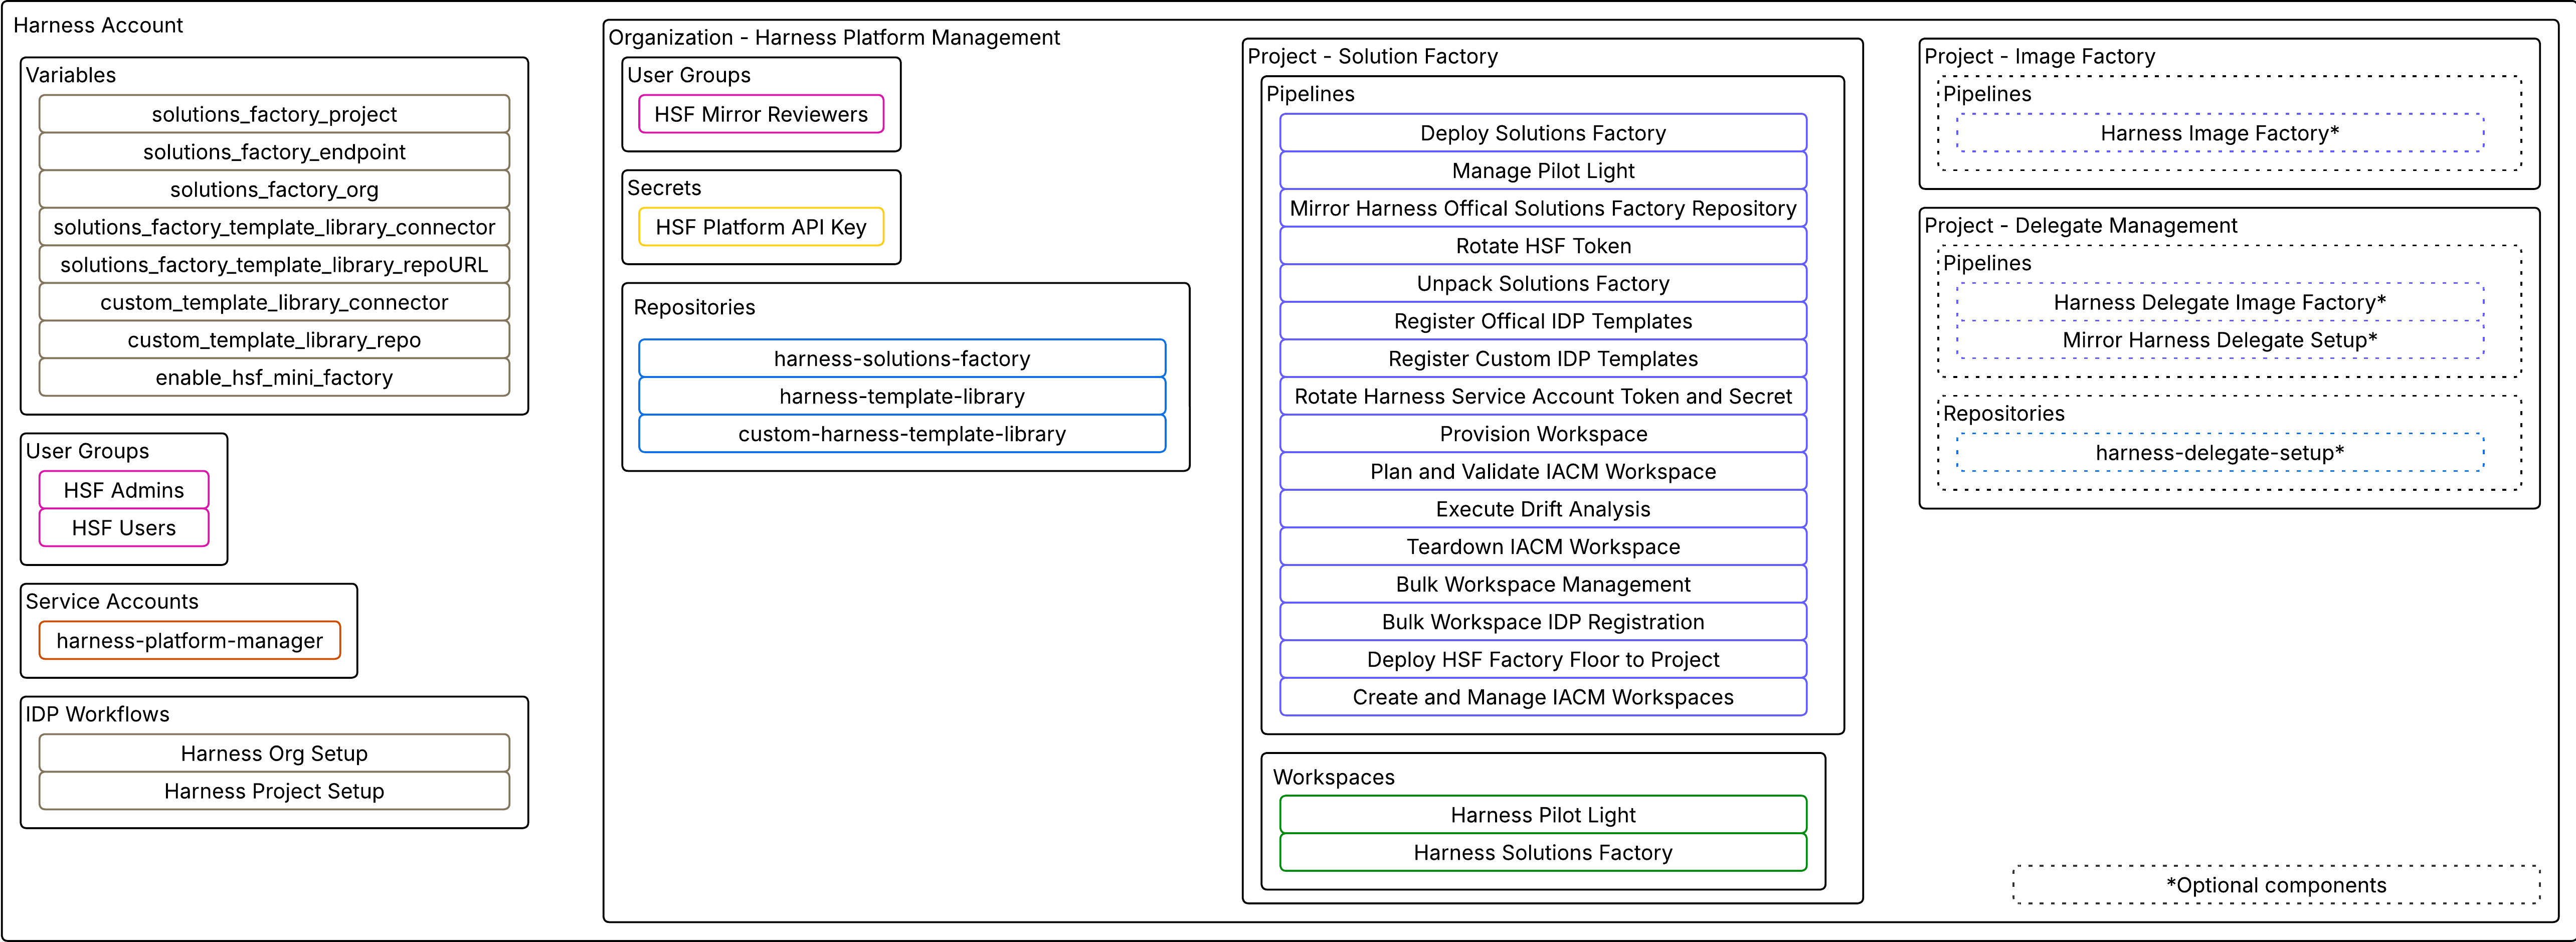
Task: Select the HSF Platform API Key secret
Action: click(x=761, y=227)
